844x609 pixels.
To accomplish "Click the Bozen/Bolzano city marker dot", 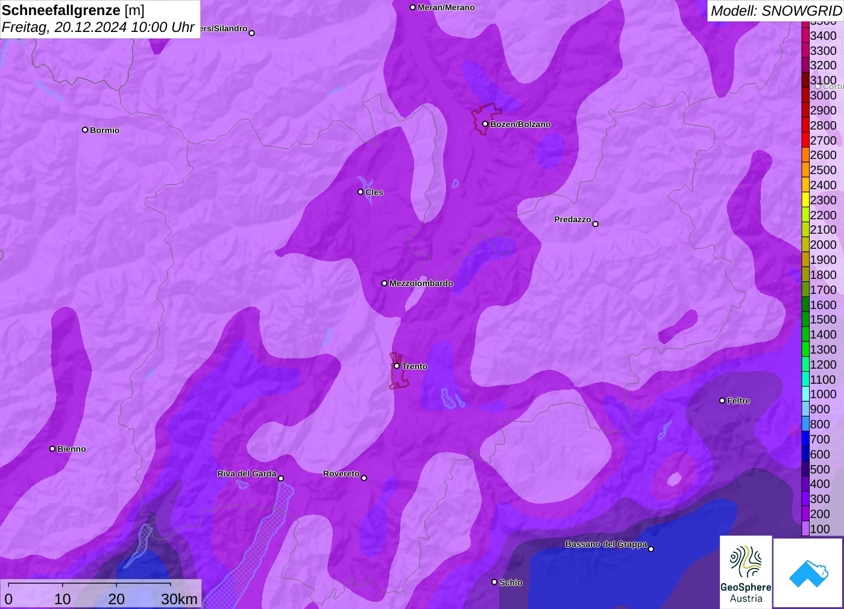I will click(x=485, y=124).
